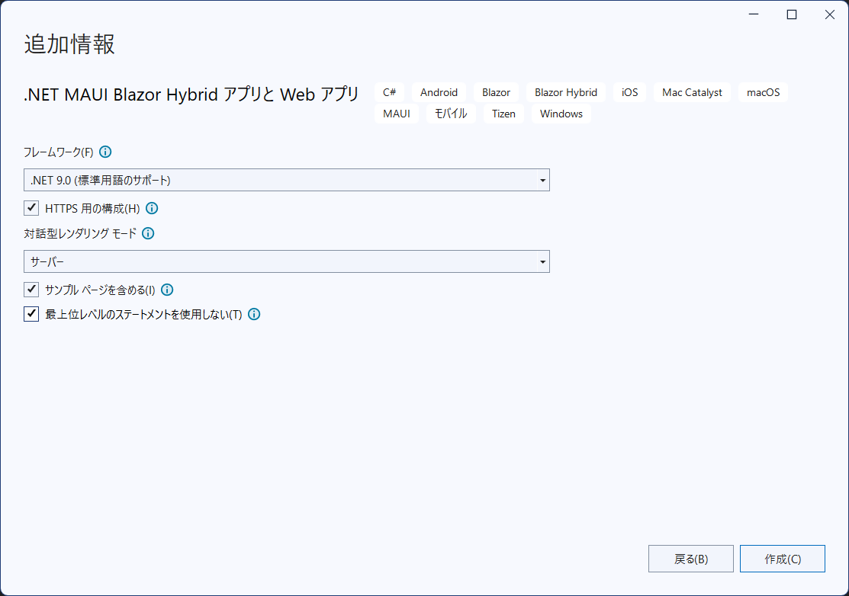This screenshot has width=849, height=596.
Task: Minimize the dialog window
Action: 754,14
